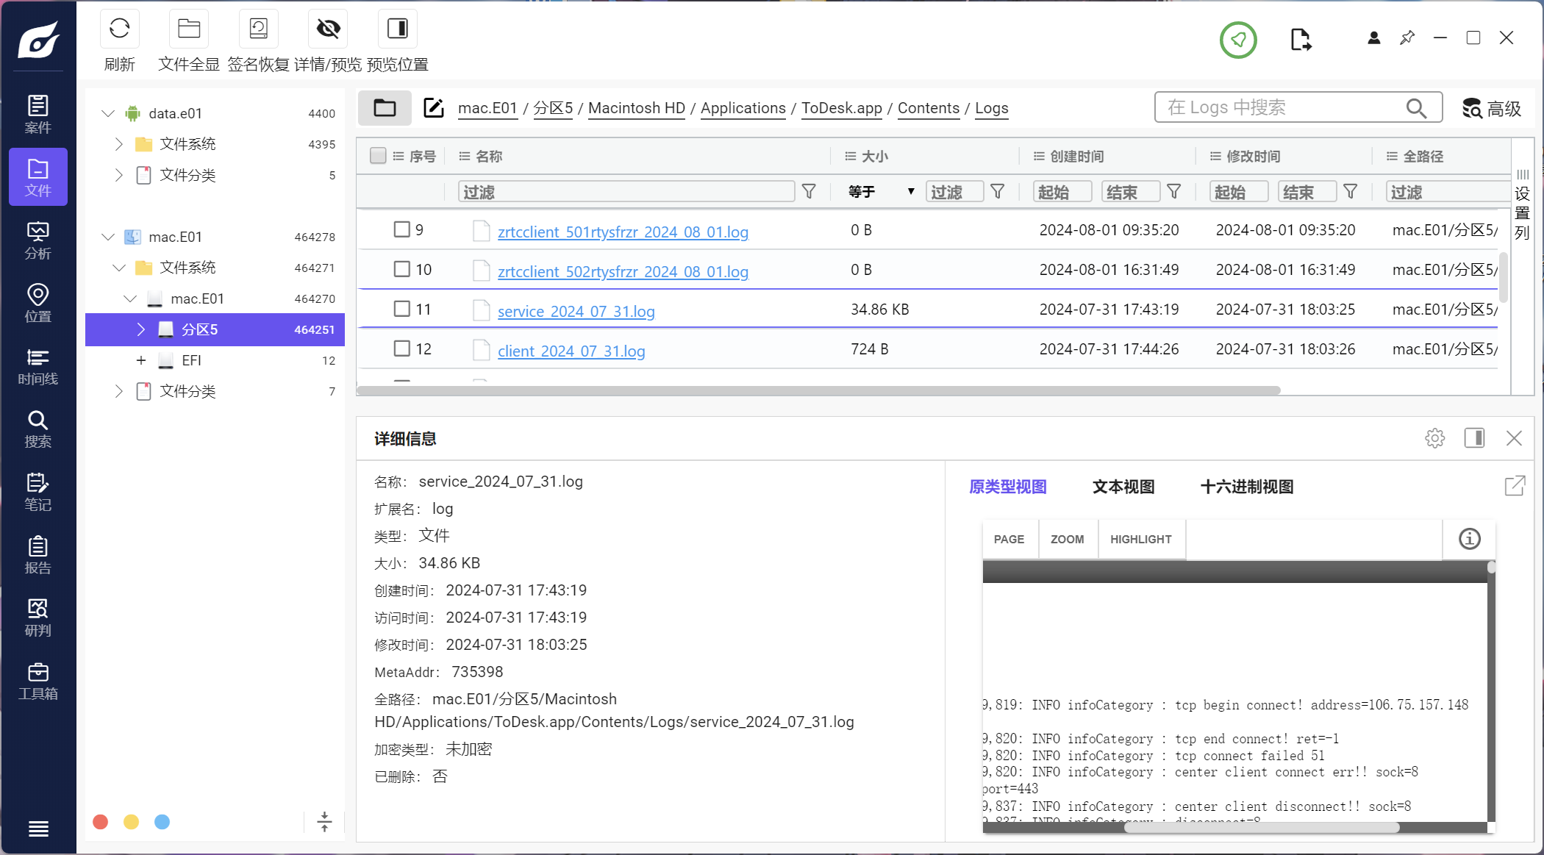This screenshot has width=1544, height=855.
Task: Check the row 12 checkbox
Action: (x=401, y=348)
